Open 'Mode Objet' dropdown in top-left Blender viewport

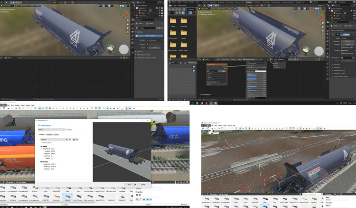click(x=7, y=5)
